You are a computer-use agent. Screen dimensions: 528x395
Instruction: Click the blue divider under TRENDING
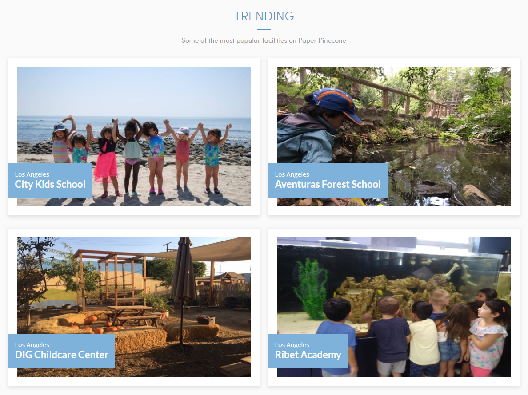pyautogui.click(x=264, y=29)
